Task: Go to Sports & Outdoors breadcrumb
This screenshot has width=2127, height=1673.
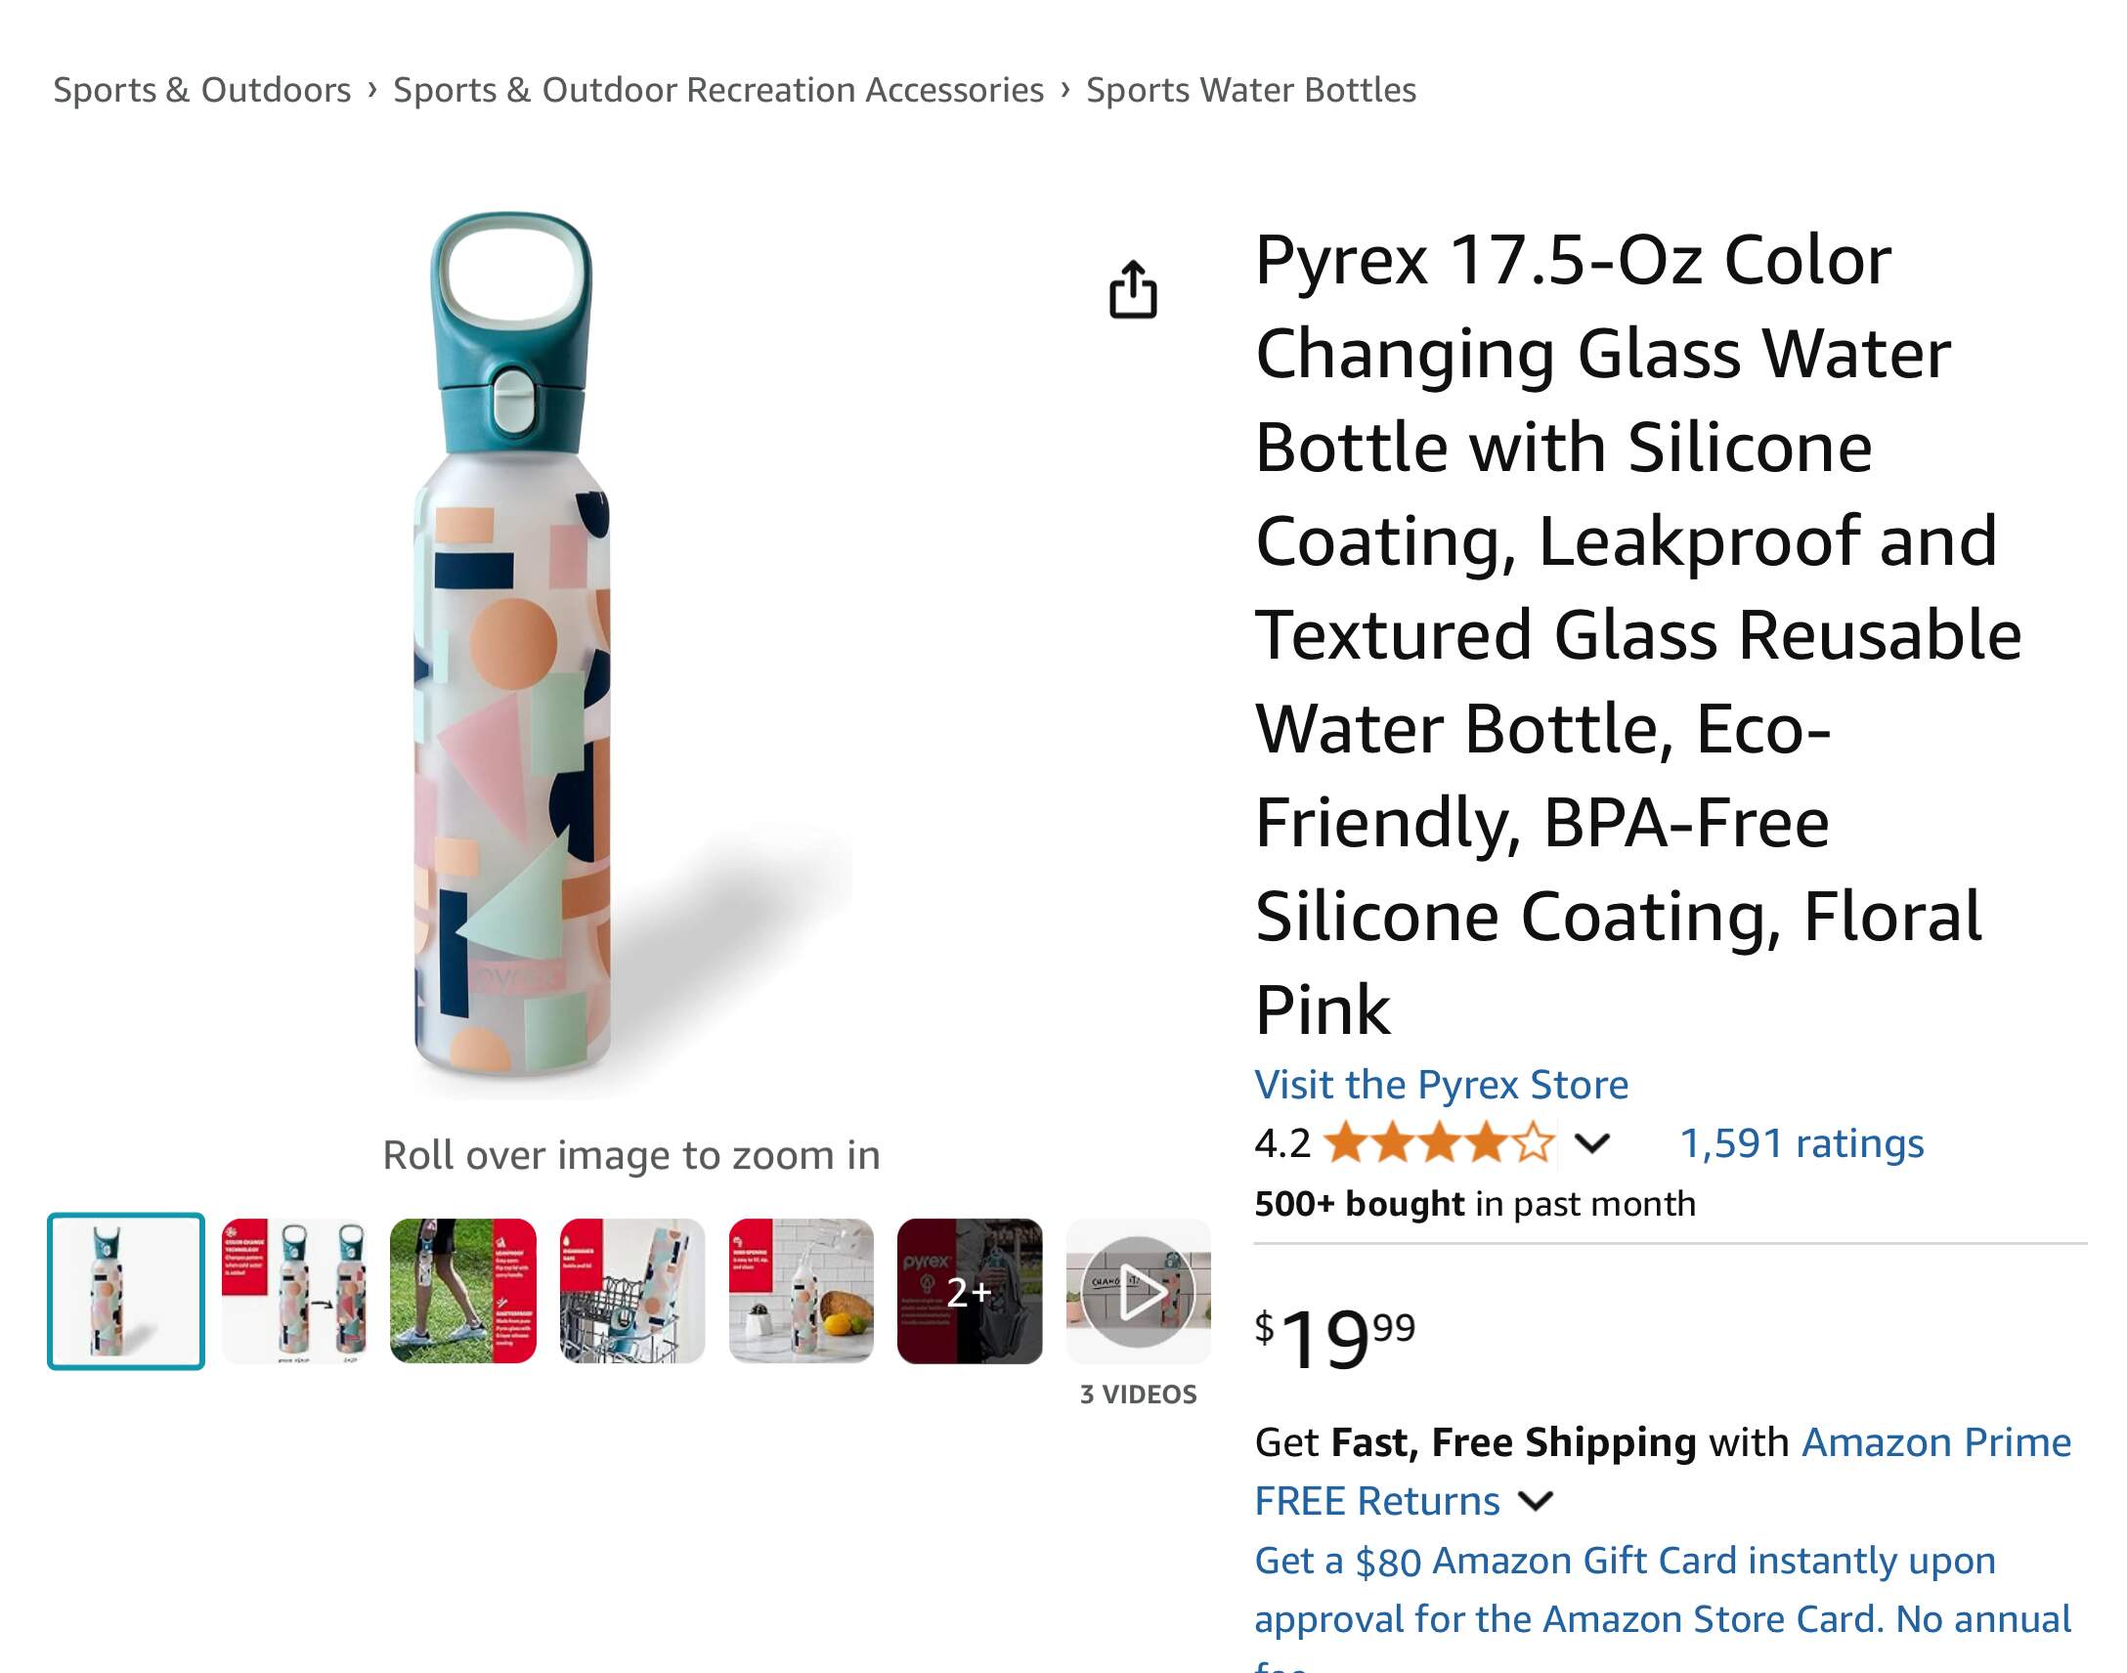Action: pos(201,90)
